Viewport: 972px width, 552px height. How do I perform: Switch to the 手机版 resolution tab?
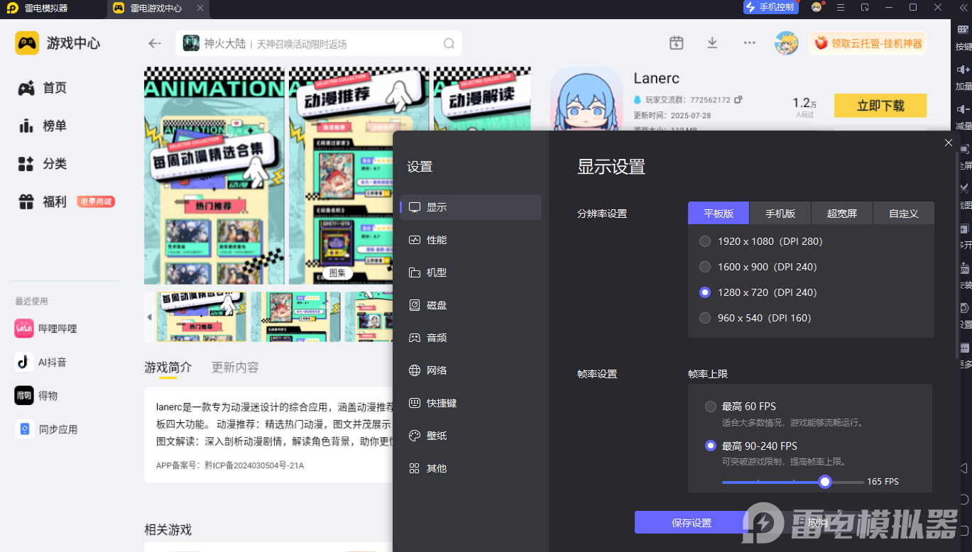coord(780,214)
